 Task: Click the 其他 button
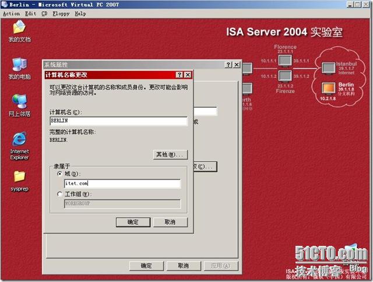point(170,154)
